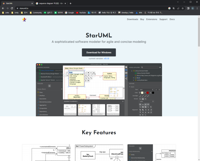Open the Buy page from the site nav

[142, 19]
